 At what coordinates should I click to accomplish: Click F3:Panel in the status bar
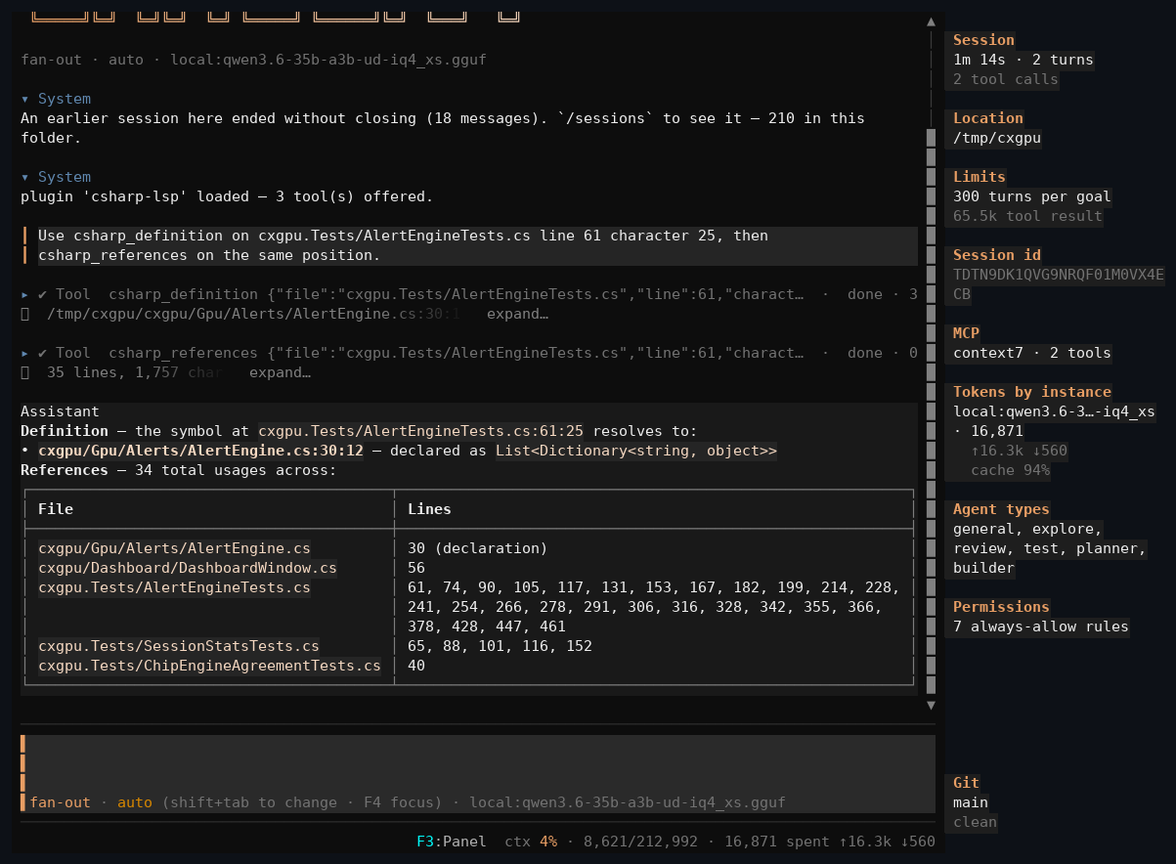click(x=452, y=842)
